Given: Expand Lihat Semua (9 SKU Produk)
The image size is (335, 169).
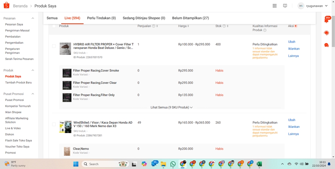Looking at the screenshot, I should tap(172, 108).
